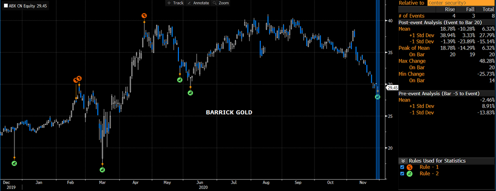Select the orange Rule-1 marker above April peak

click(x=144, y=15)
